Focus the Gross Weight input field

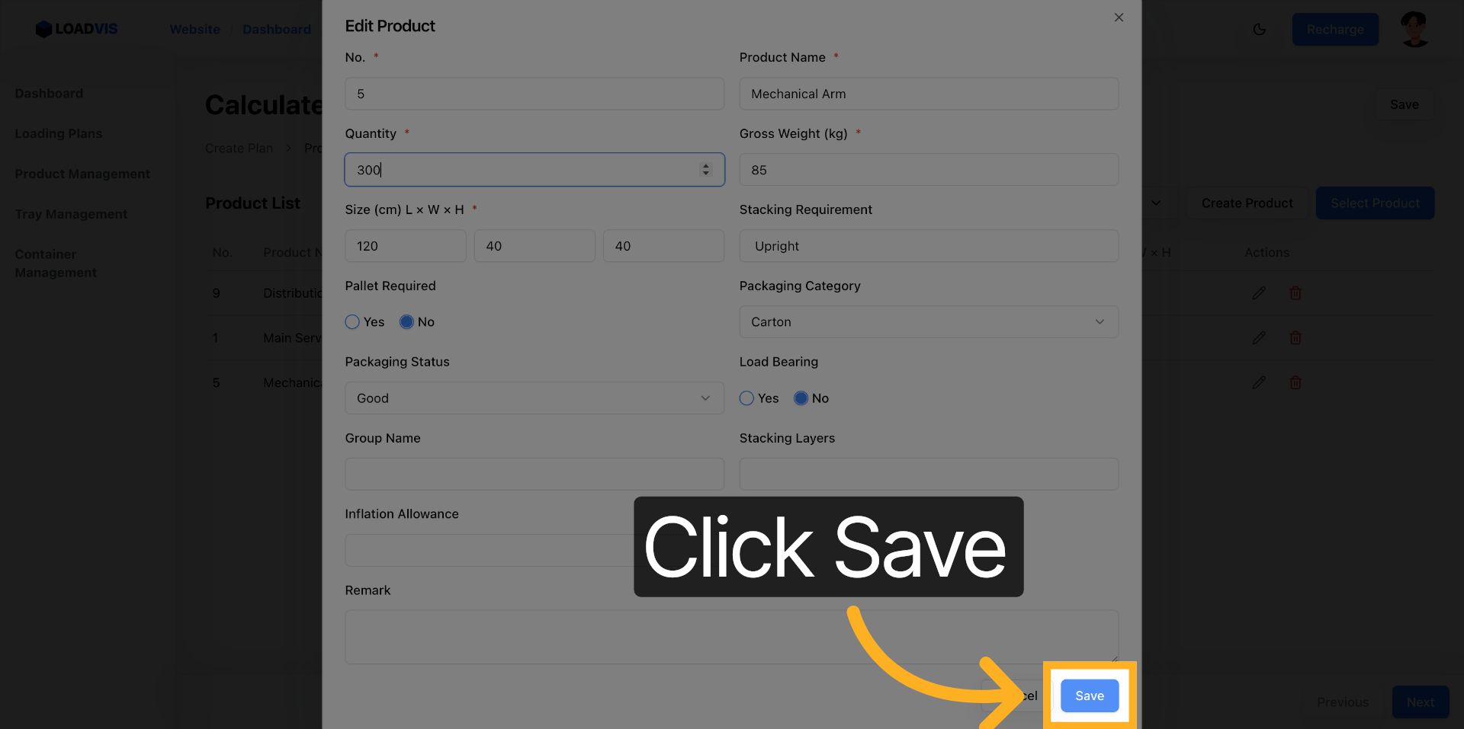click(x=929, y=169)
